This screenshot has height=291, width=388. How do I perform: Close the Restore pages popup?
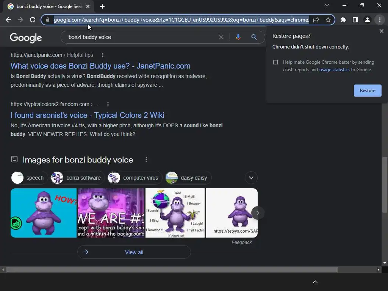(x=382, y=31)
